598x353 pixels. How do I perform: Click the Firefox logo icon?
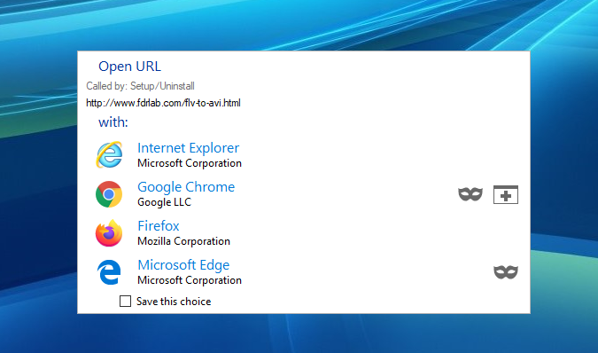point(109,233)
